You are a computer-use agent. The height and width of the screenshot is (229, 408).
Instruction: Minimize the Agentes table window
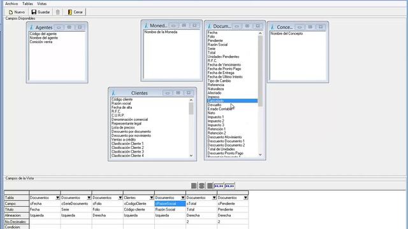pyautogui.click(x=59, y=27)
